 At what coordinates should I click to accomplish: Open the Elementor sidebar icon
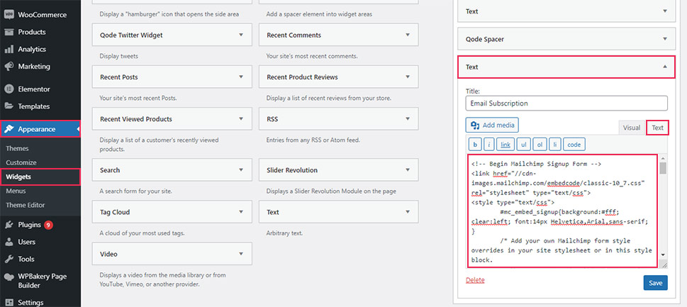point(9,89)
